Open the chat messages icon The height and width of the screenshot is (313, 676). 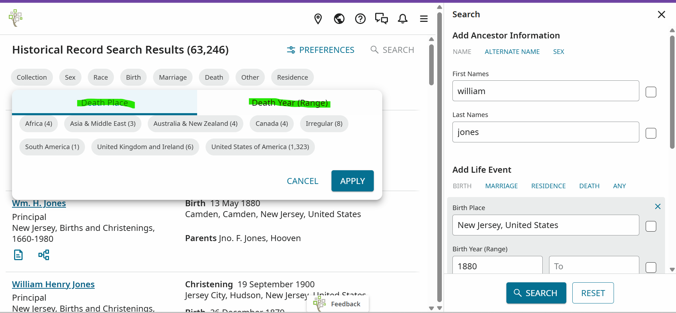pos(381,19)
